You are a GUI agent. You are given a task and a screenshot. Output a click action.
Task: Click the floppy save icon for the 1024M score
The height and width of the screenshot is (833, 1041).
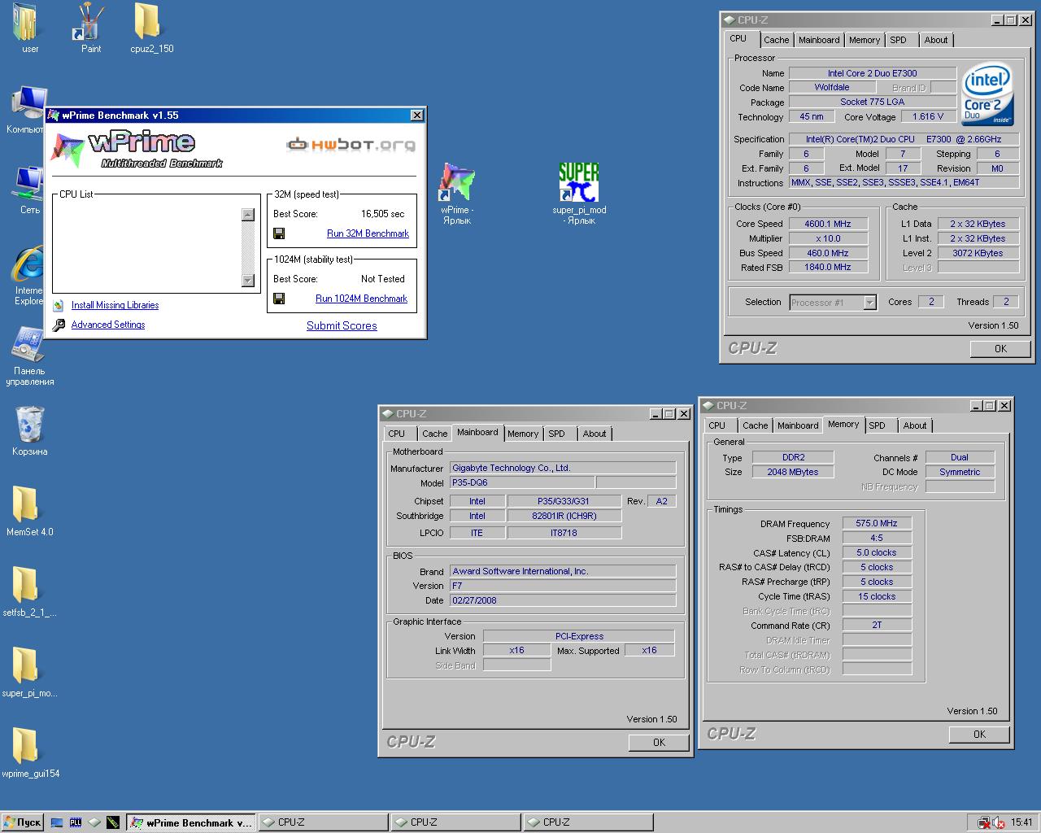(x=279, y=299)
